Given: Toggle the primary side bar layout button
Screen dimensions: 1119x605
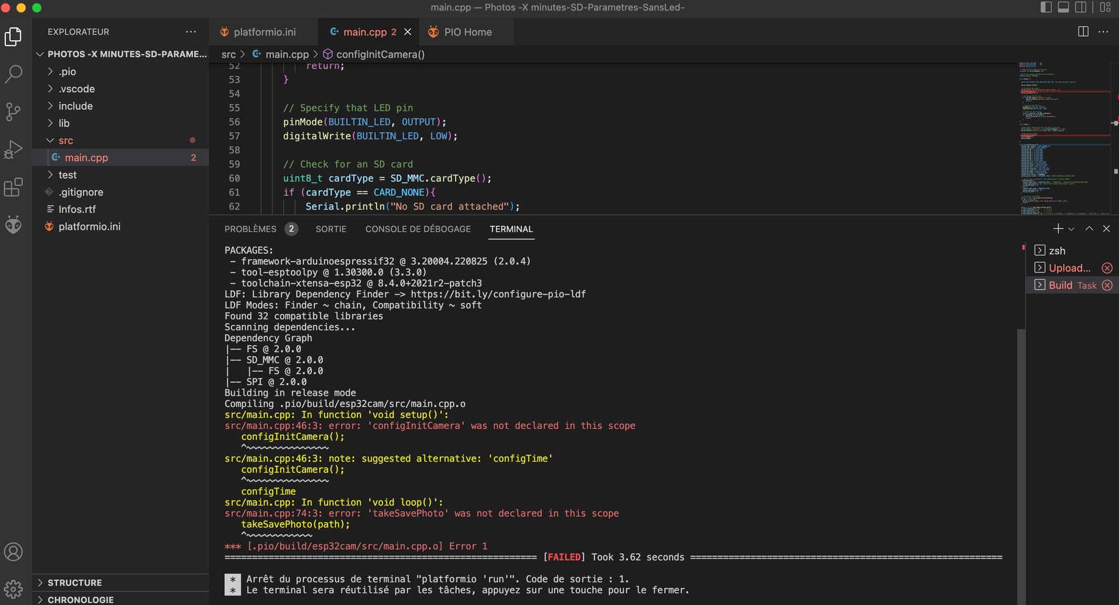Looking at the screenshot, I should click(x=1046, y=7).
